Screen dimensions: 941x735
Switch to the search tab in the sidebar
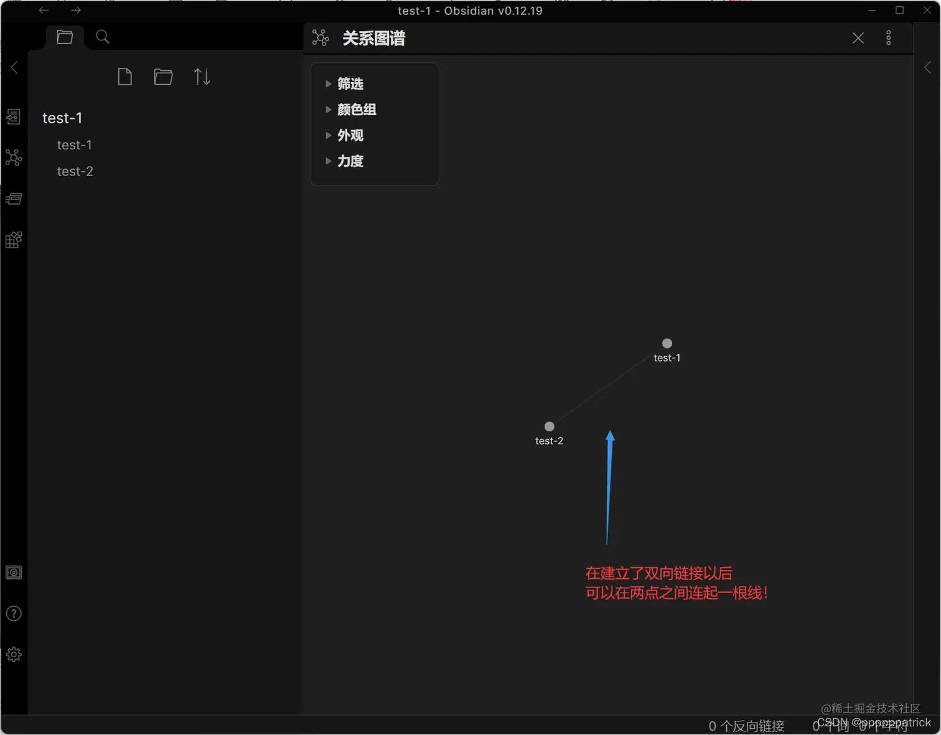(101, 37)
